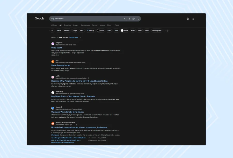Viewport: 233px width, 158px height.
Task: Open More results from www.reddit.com
Action: (x=63, y=143)
